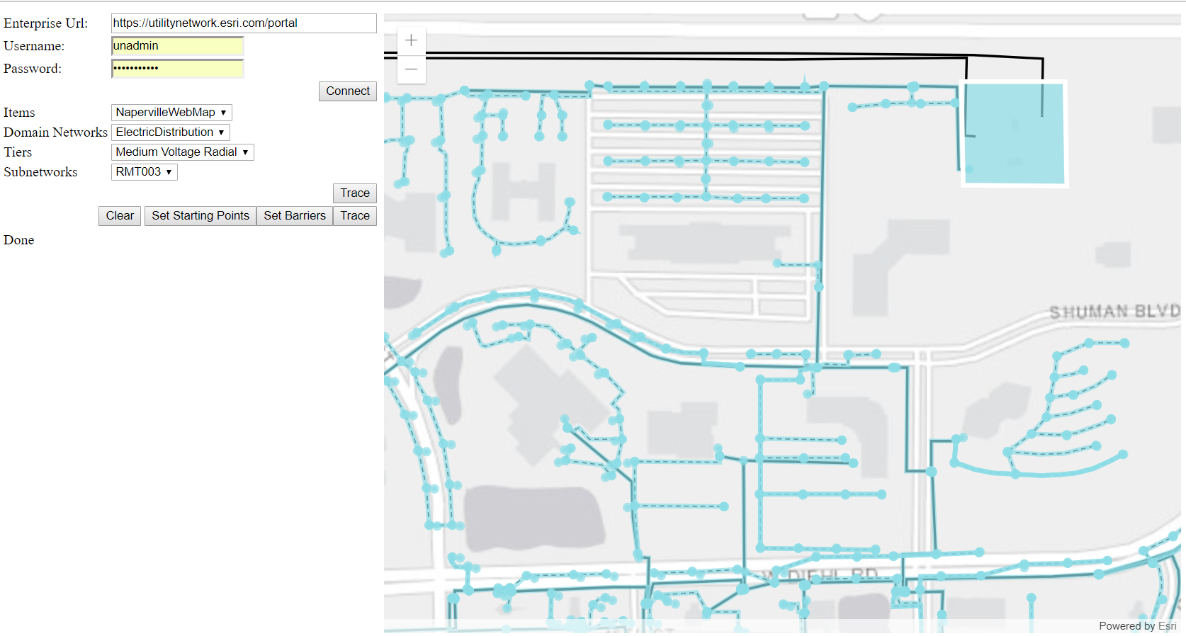Click the Connect button
1186x636 pixels.
[x=347, y=91]
